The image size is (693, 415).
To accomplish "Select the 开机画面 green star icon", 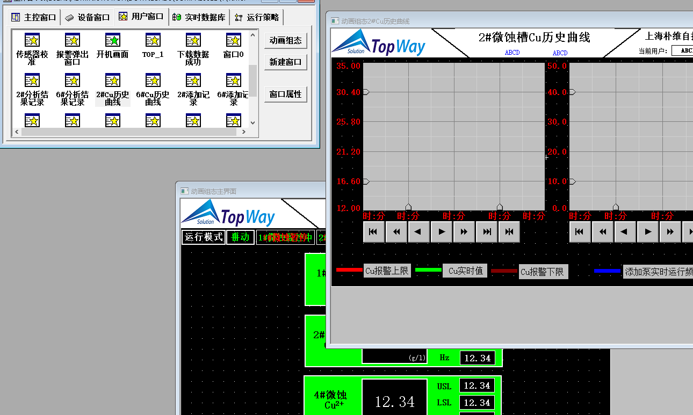I will click(x=113, y=40).
